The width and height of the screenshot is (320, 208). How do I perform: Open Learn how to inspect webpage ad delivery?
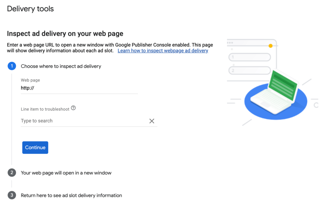163,51
